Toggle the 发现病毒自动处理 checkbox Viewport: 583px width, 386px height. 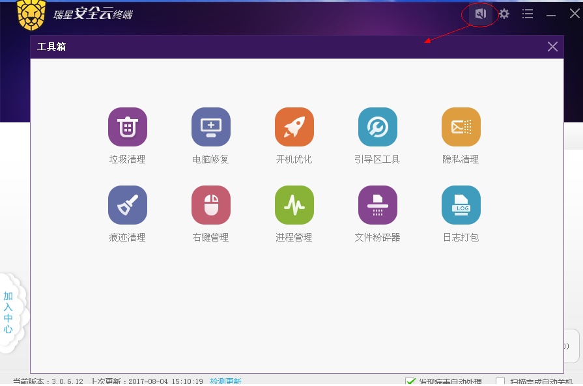pos(410,381)
